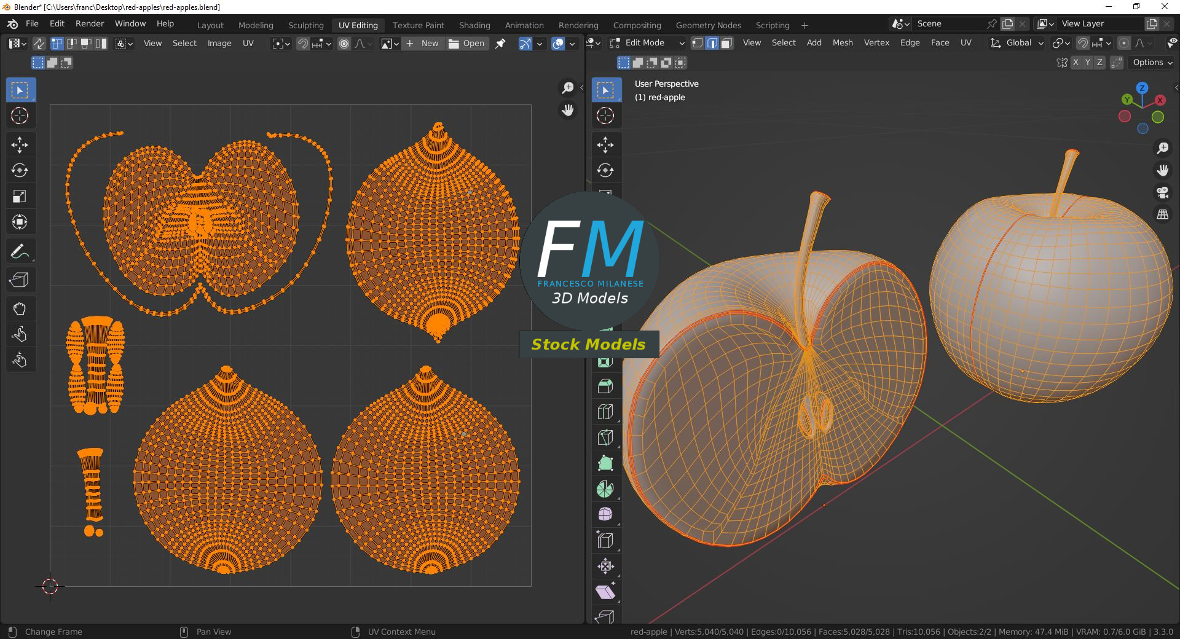Switch to the Texture Paint workspace tab

418,25
